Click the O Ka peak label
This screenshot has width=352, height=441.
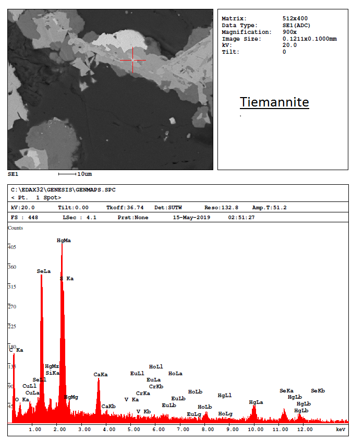pyautogui.click(x=22, y=400)
